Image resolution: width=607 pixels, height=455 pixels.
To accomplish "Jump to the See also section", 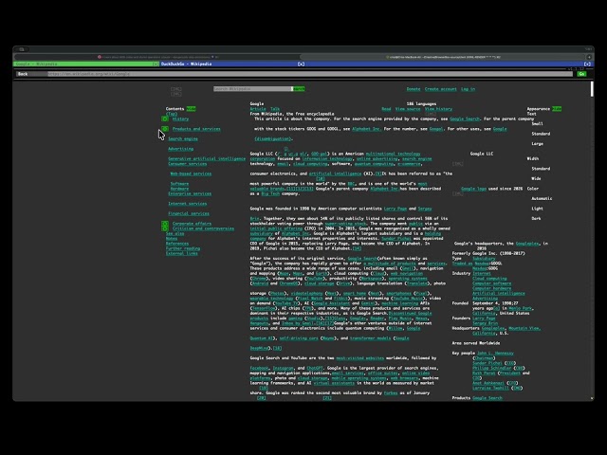I will (175, 234).
